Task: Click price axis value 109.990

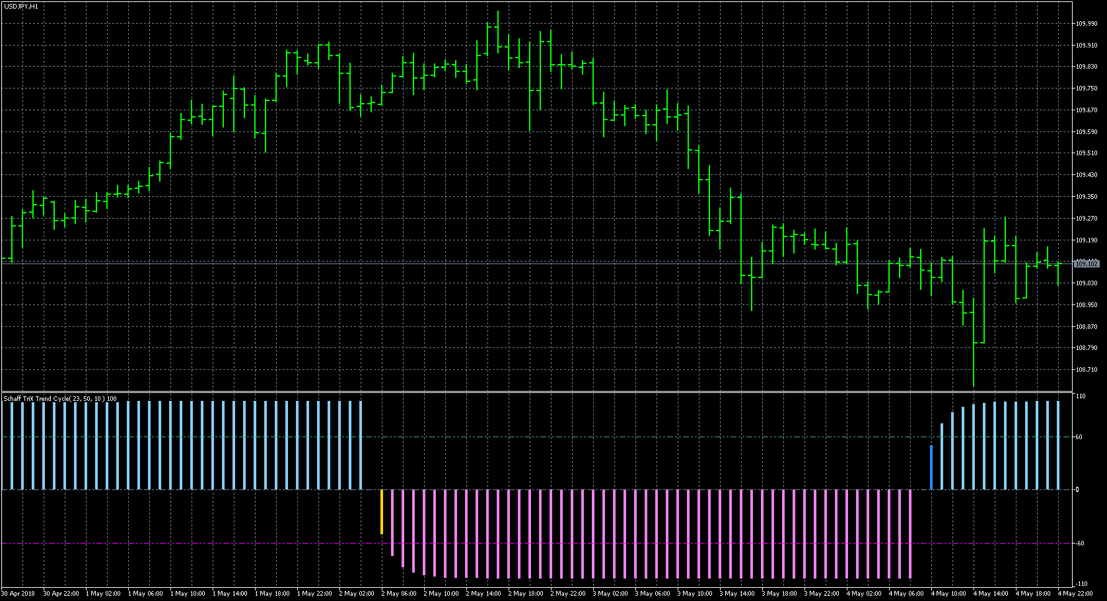Action: 1087,24
